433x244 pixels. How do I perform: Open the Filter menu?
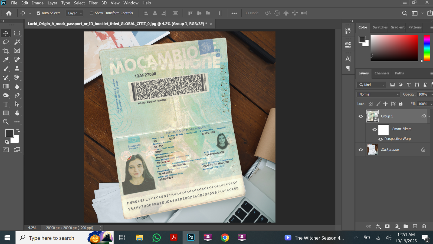click(x=93, y=3)
